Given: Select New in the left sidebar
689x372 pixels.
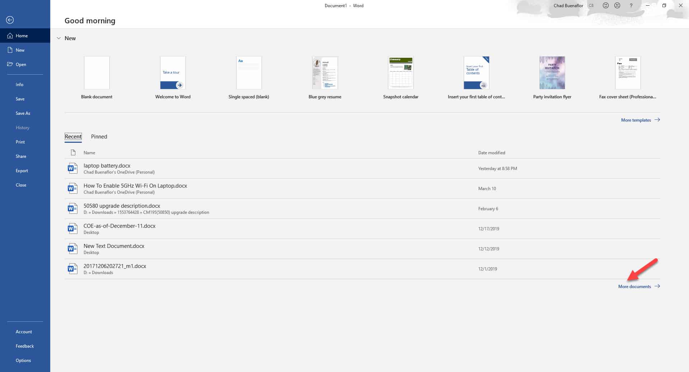Looking at the screenshot, I should 25,50.
